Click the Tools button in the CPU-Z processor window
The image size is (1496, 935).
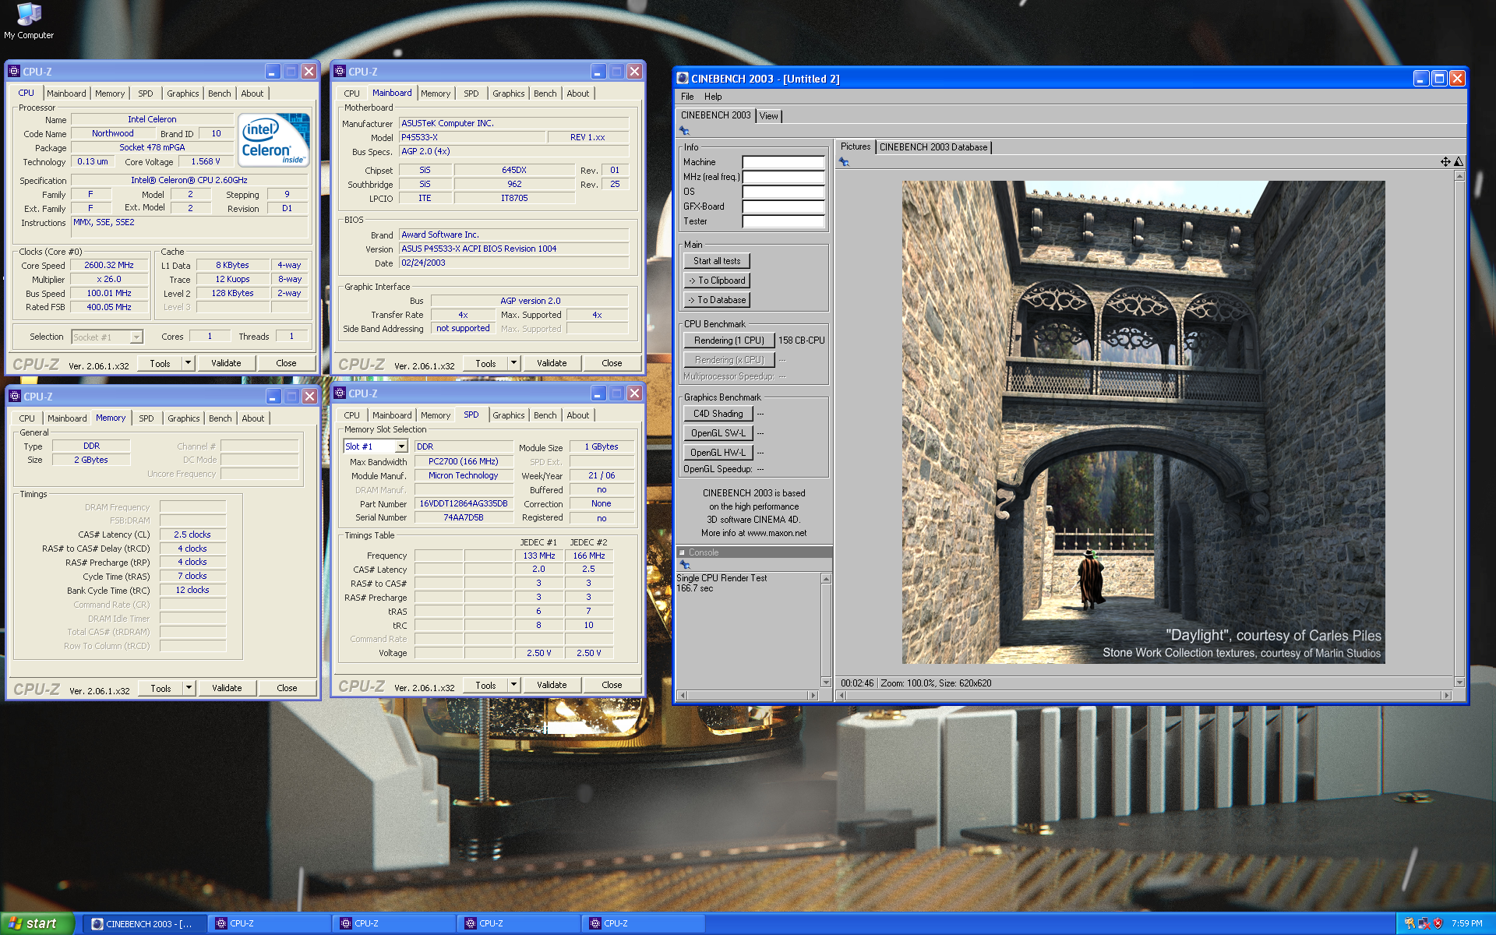pos(161,363)
